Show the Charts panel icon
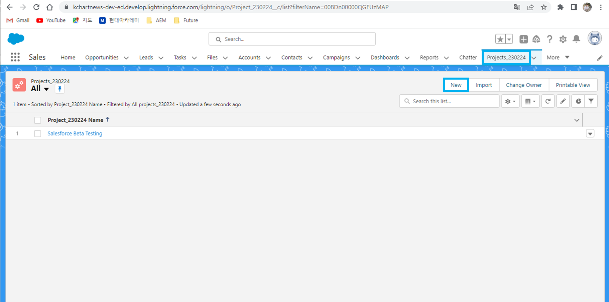The height and width of the screenshot is (302, 609). coord(578,101)
